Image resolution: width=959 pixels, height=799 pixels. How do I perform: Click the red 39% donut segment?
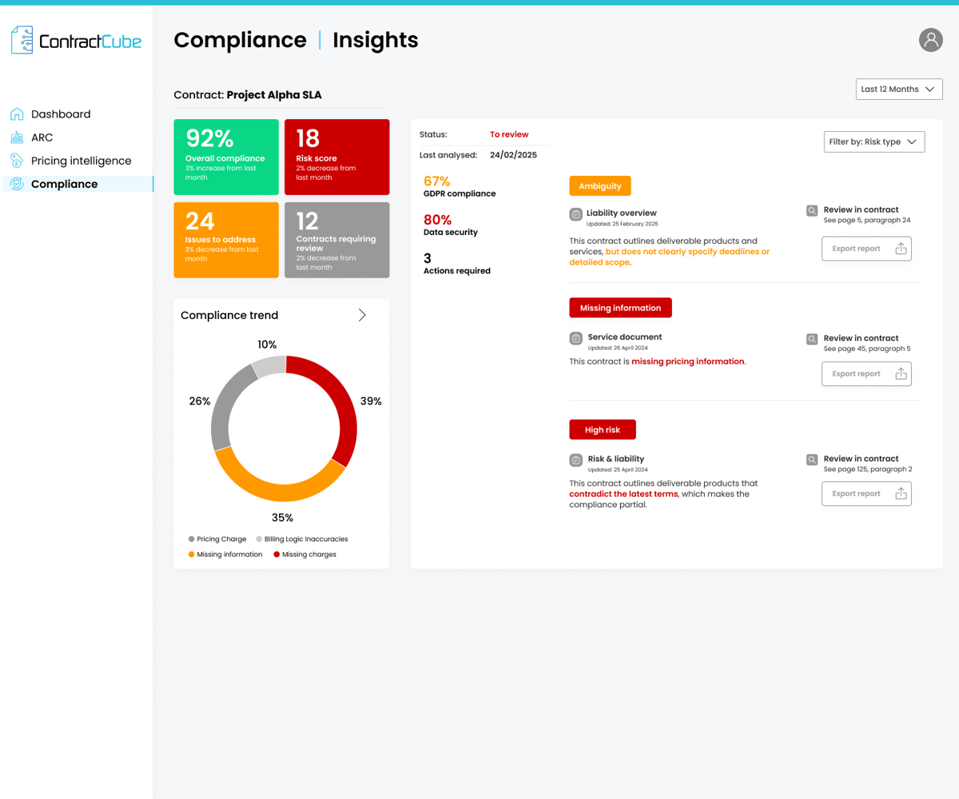pyautogui.click(x=346, y=407)
